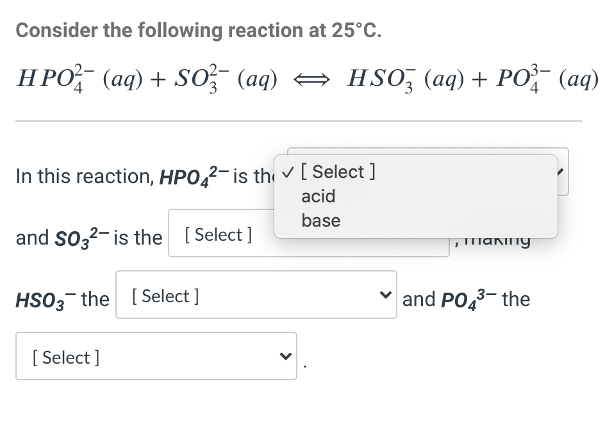Select "acid" in the open dropdown list
The image size is (605, 429).
[319, 197]
